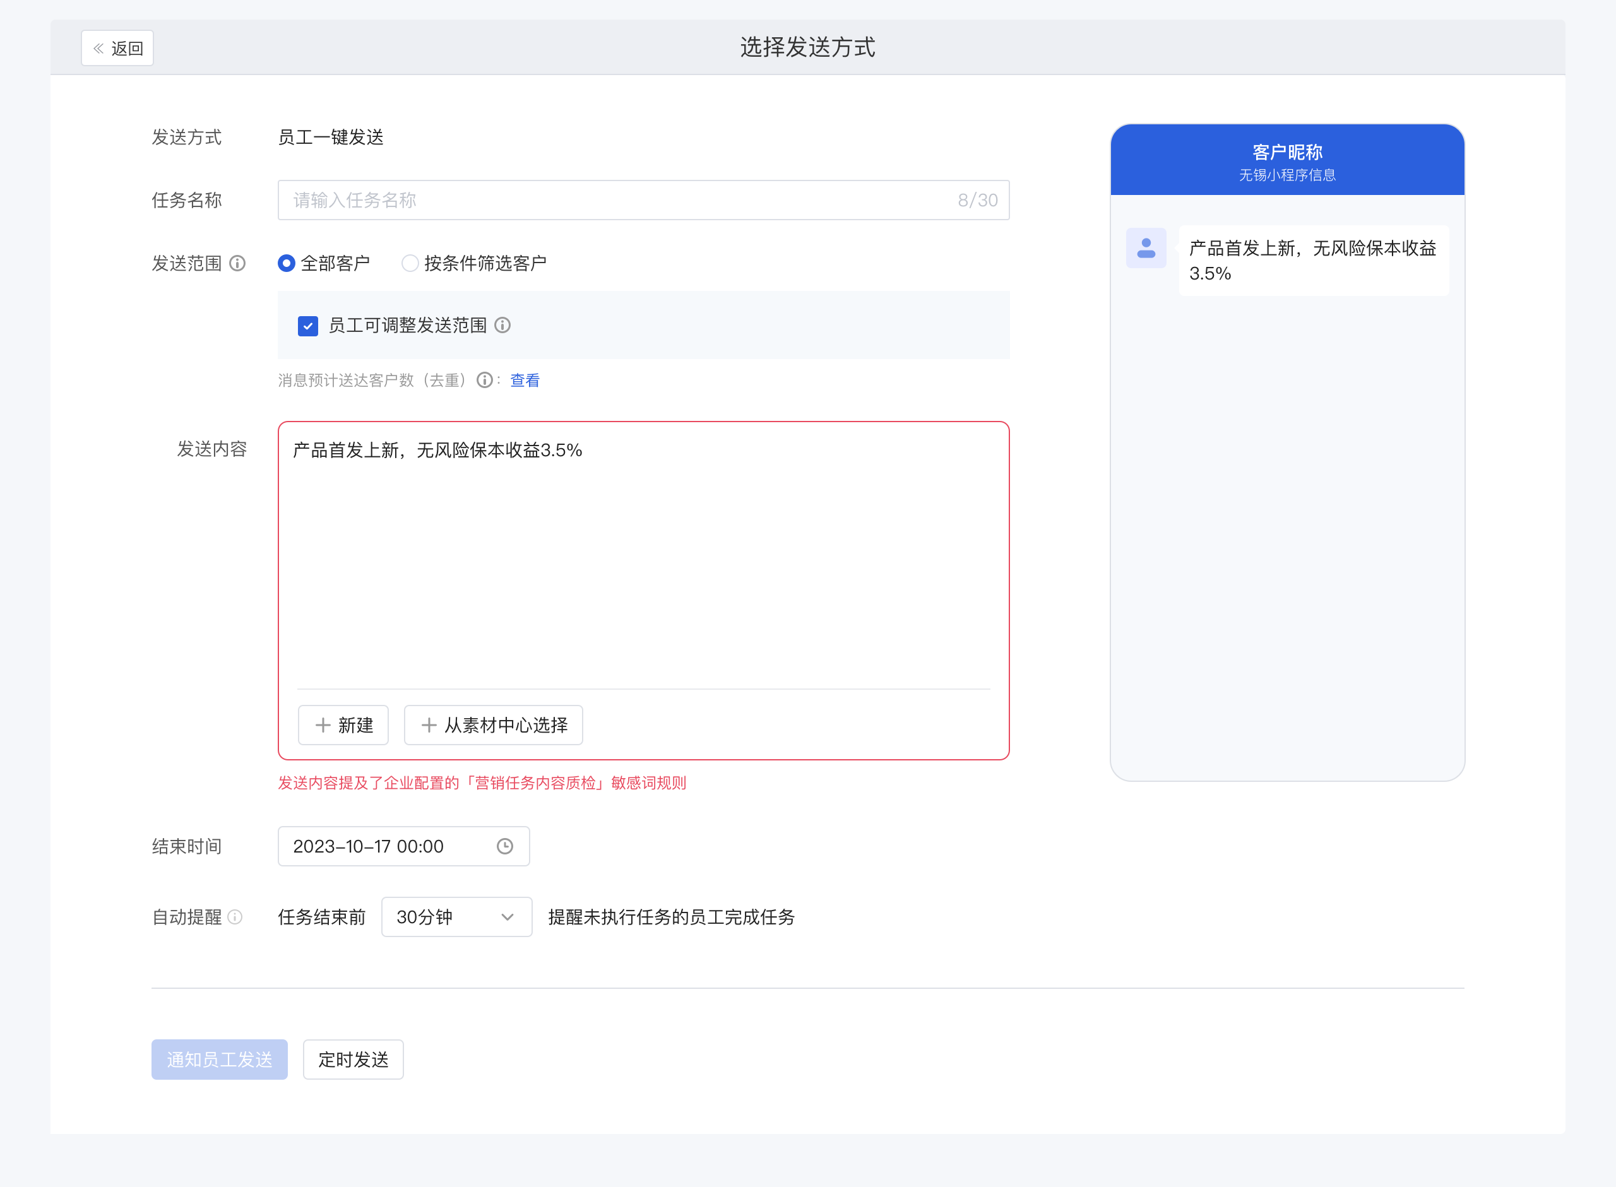Click the customer avatar icon in preview

[x=1146, y=248]
